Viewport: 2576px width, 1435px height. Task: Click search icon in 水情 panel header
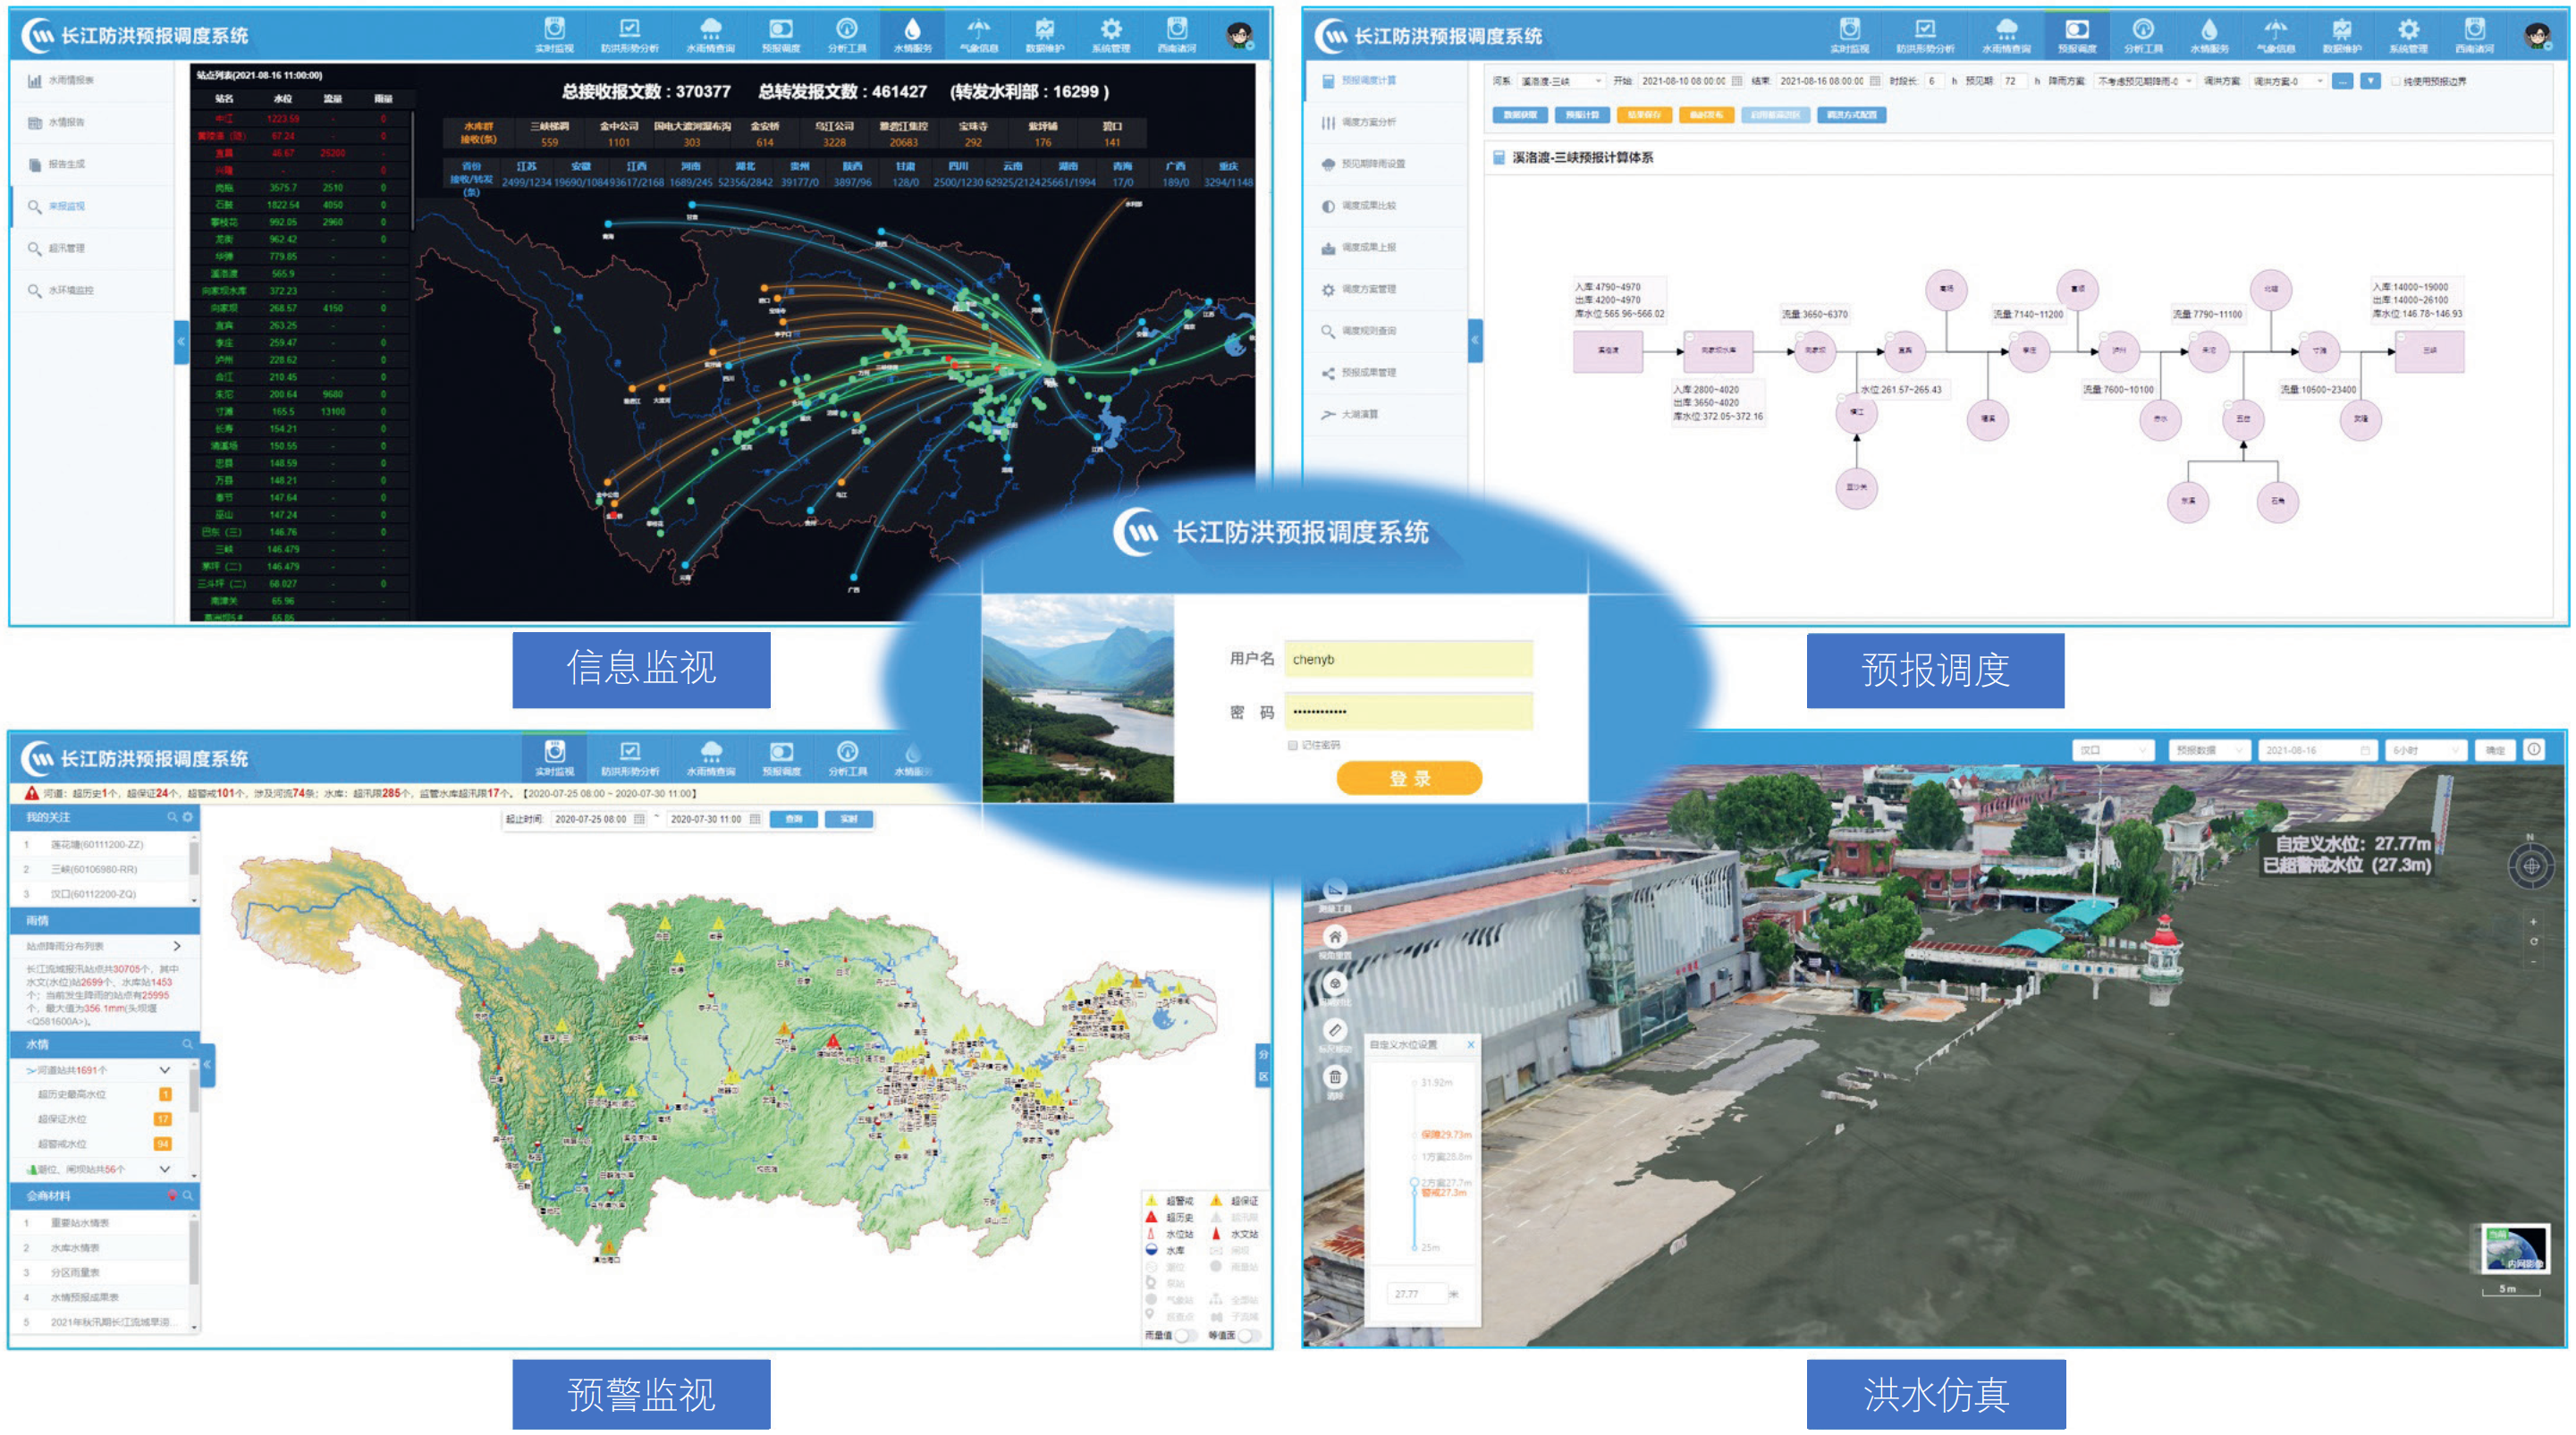point(187,1044)
